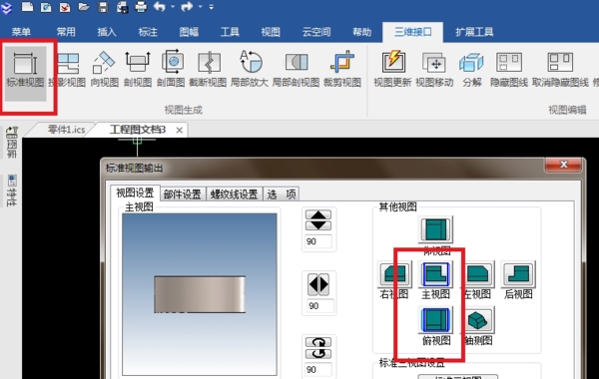Open the quick access toolbar customize arrow
599x379 pixels.
[x=212, y=7]
